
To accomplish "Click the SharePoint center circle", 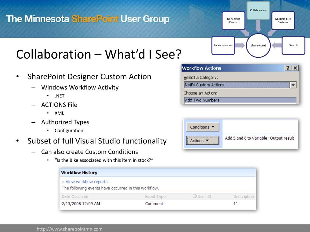I will (x=258, y=45).
